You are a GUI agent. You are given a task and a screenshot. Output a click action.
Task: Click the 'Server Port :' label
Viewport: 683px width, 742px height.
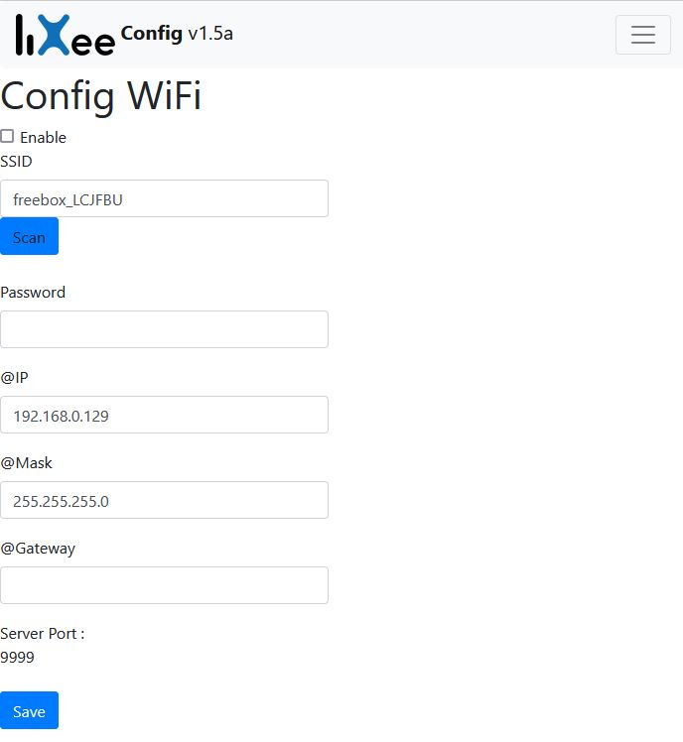pos(43,634)
